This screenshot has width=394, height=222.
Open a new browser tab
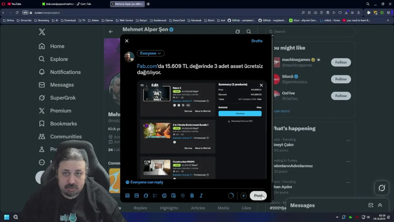pyautogui.click(x=148, y=4)
